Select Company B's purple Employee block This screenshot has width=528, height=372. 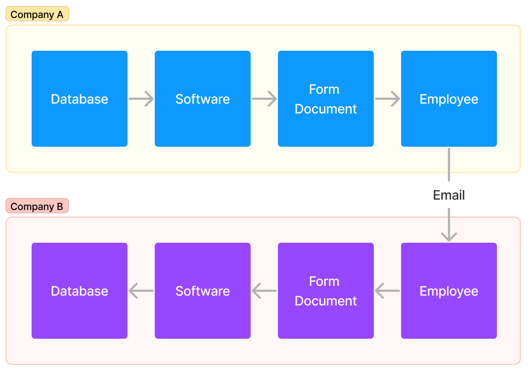(x=449, y=291)
